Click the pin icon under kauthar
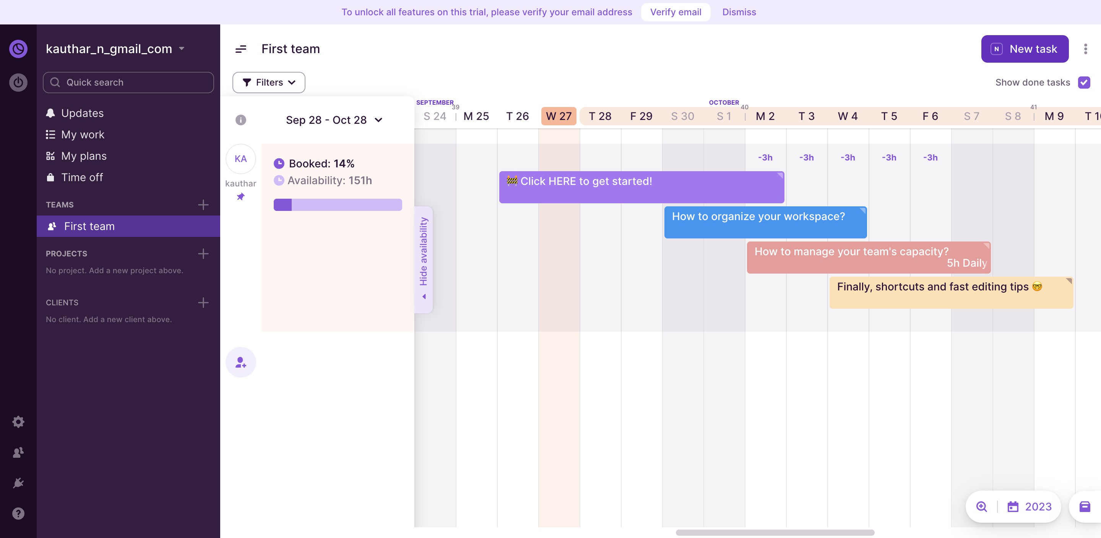The image size is (1101, 538). click(240, 196)
